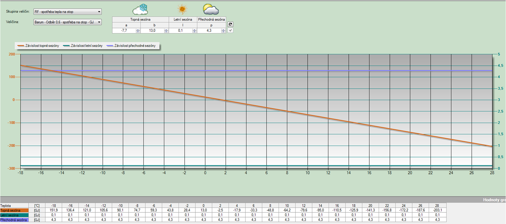The height and width of the screenshot is (224, 506).
Task: Click the stepper for parameter a
Action: (x=138, y=31)
